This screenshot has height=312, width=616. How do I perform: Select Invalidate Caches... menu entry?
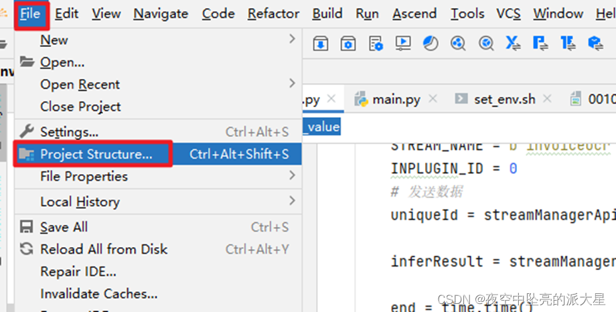(x=158, y=293)
